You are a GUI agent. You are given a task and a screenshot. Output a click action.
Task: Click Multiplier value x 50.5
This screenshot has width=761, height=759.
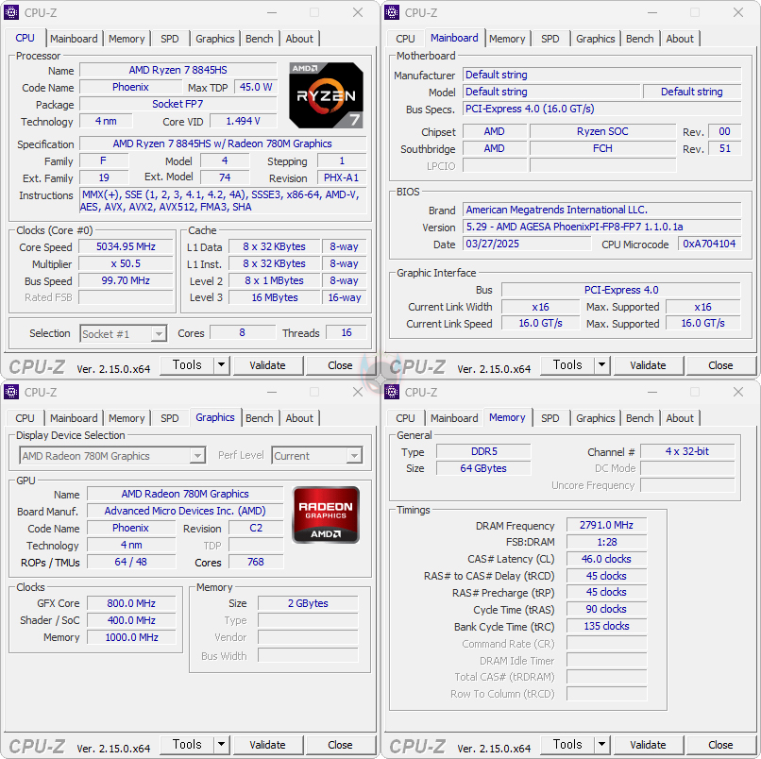[x=126, y=263]
